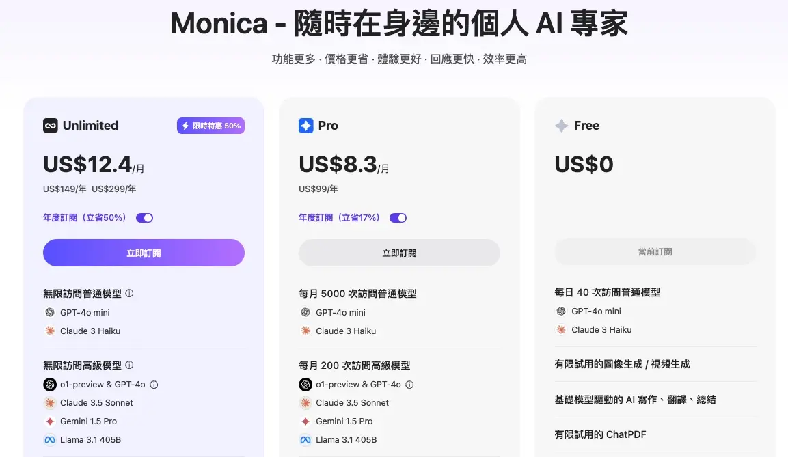
Task: Toggle the 年度訂閱 switch on the Unlimited plan
Action: [144, 217]
